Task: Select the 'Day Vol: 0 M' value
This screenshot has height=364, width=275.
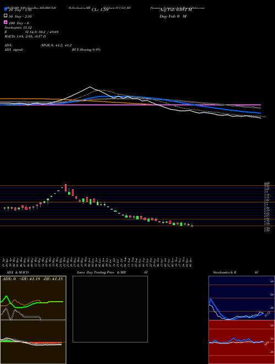Action: point(173,16)
